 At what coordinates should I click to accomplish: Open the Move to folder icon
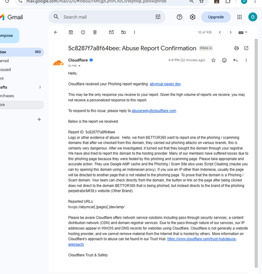click(x=123, y=32)
